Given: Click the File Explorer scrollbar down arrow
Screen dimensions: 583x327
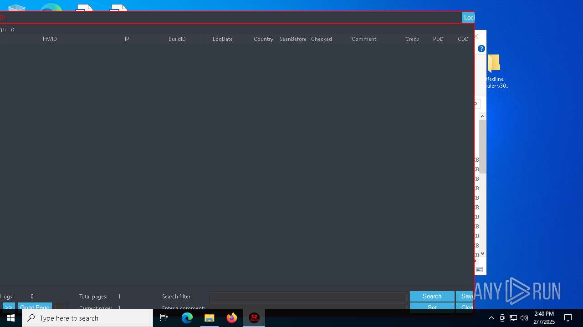Looking at the screenshot, I should coord(482,253).
